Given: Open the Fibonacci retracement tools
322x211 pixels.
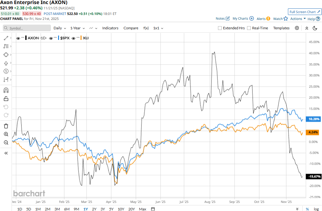Looking at the screenshot, I should coord(6,46).
